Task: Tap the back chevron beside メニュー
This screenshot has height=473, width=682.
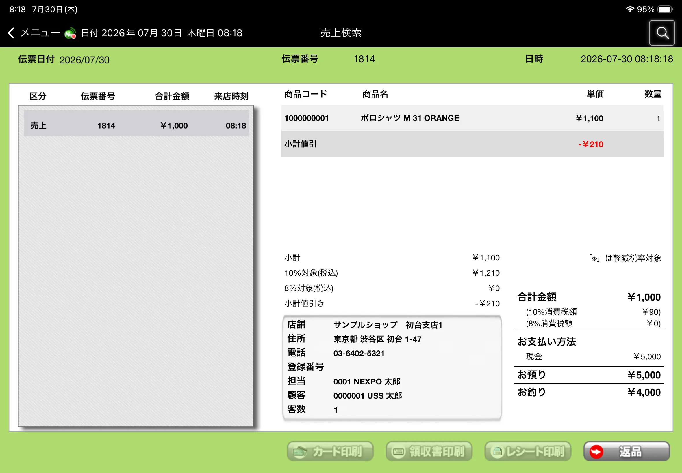Action: [x=11, y=33]
